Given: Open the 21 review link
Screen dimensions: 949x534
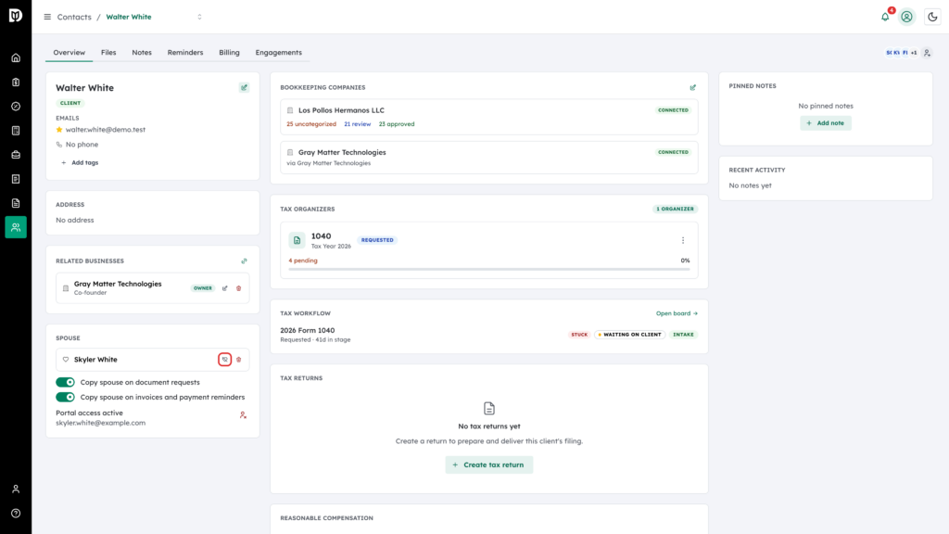Looking at the screenshot, I should (x=357, y=124).
